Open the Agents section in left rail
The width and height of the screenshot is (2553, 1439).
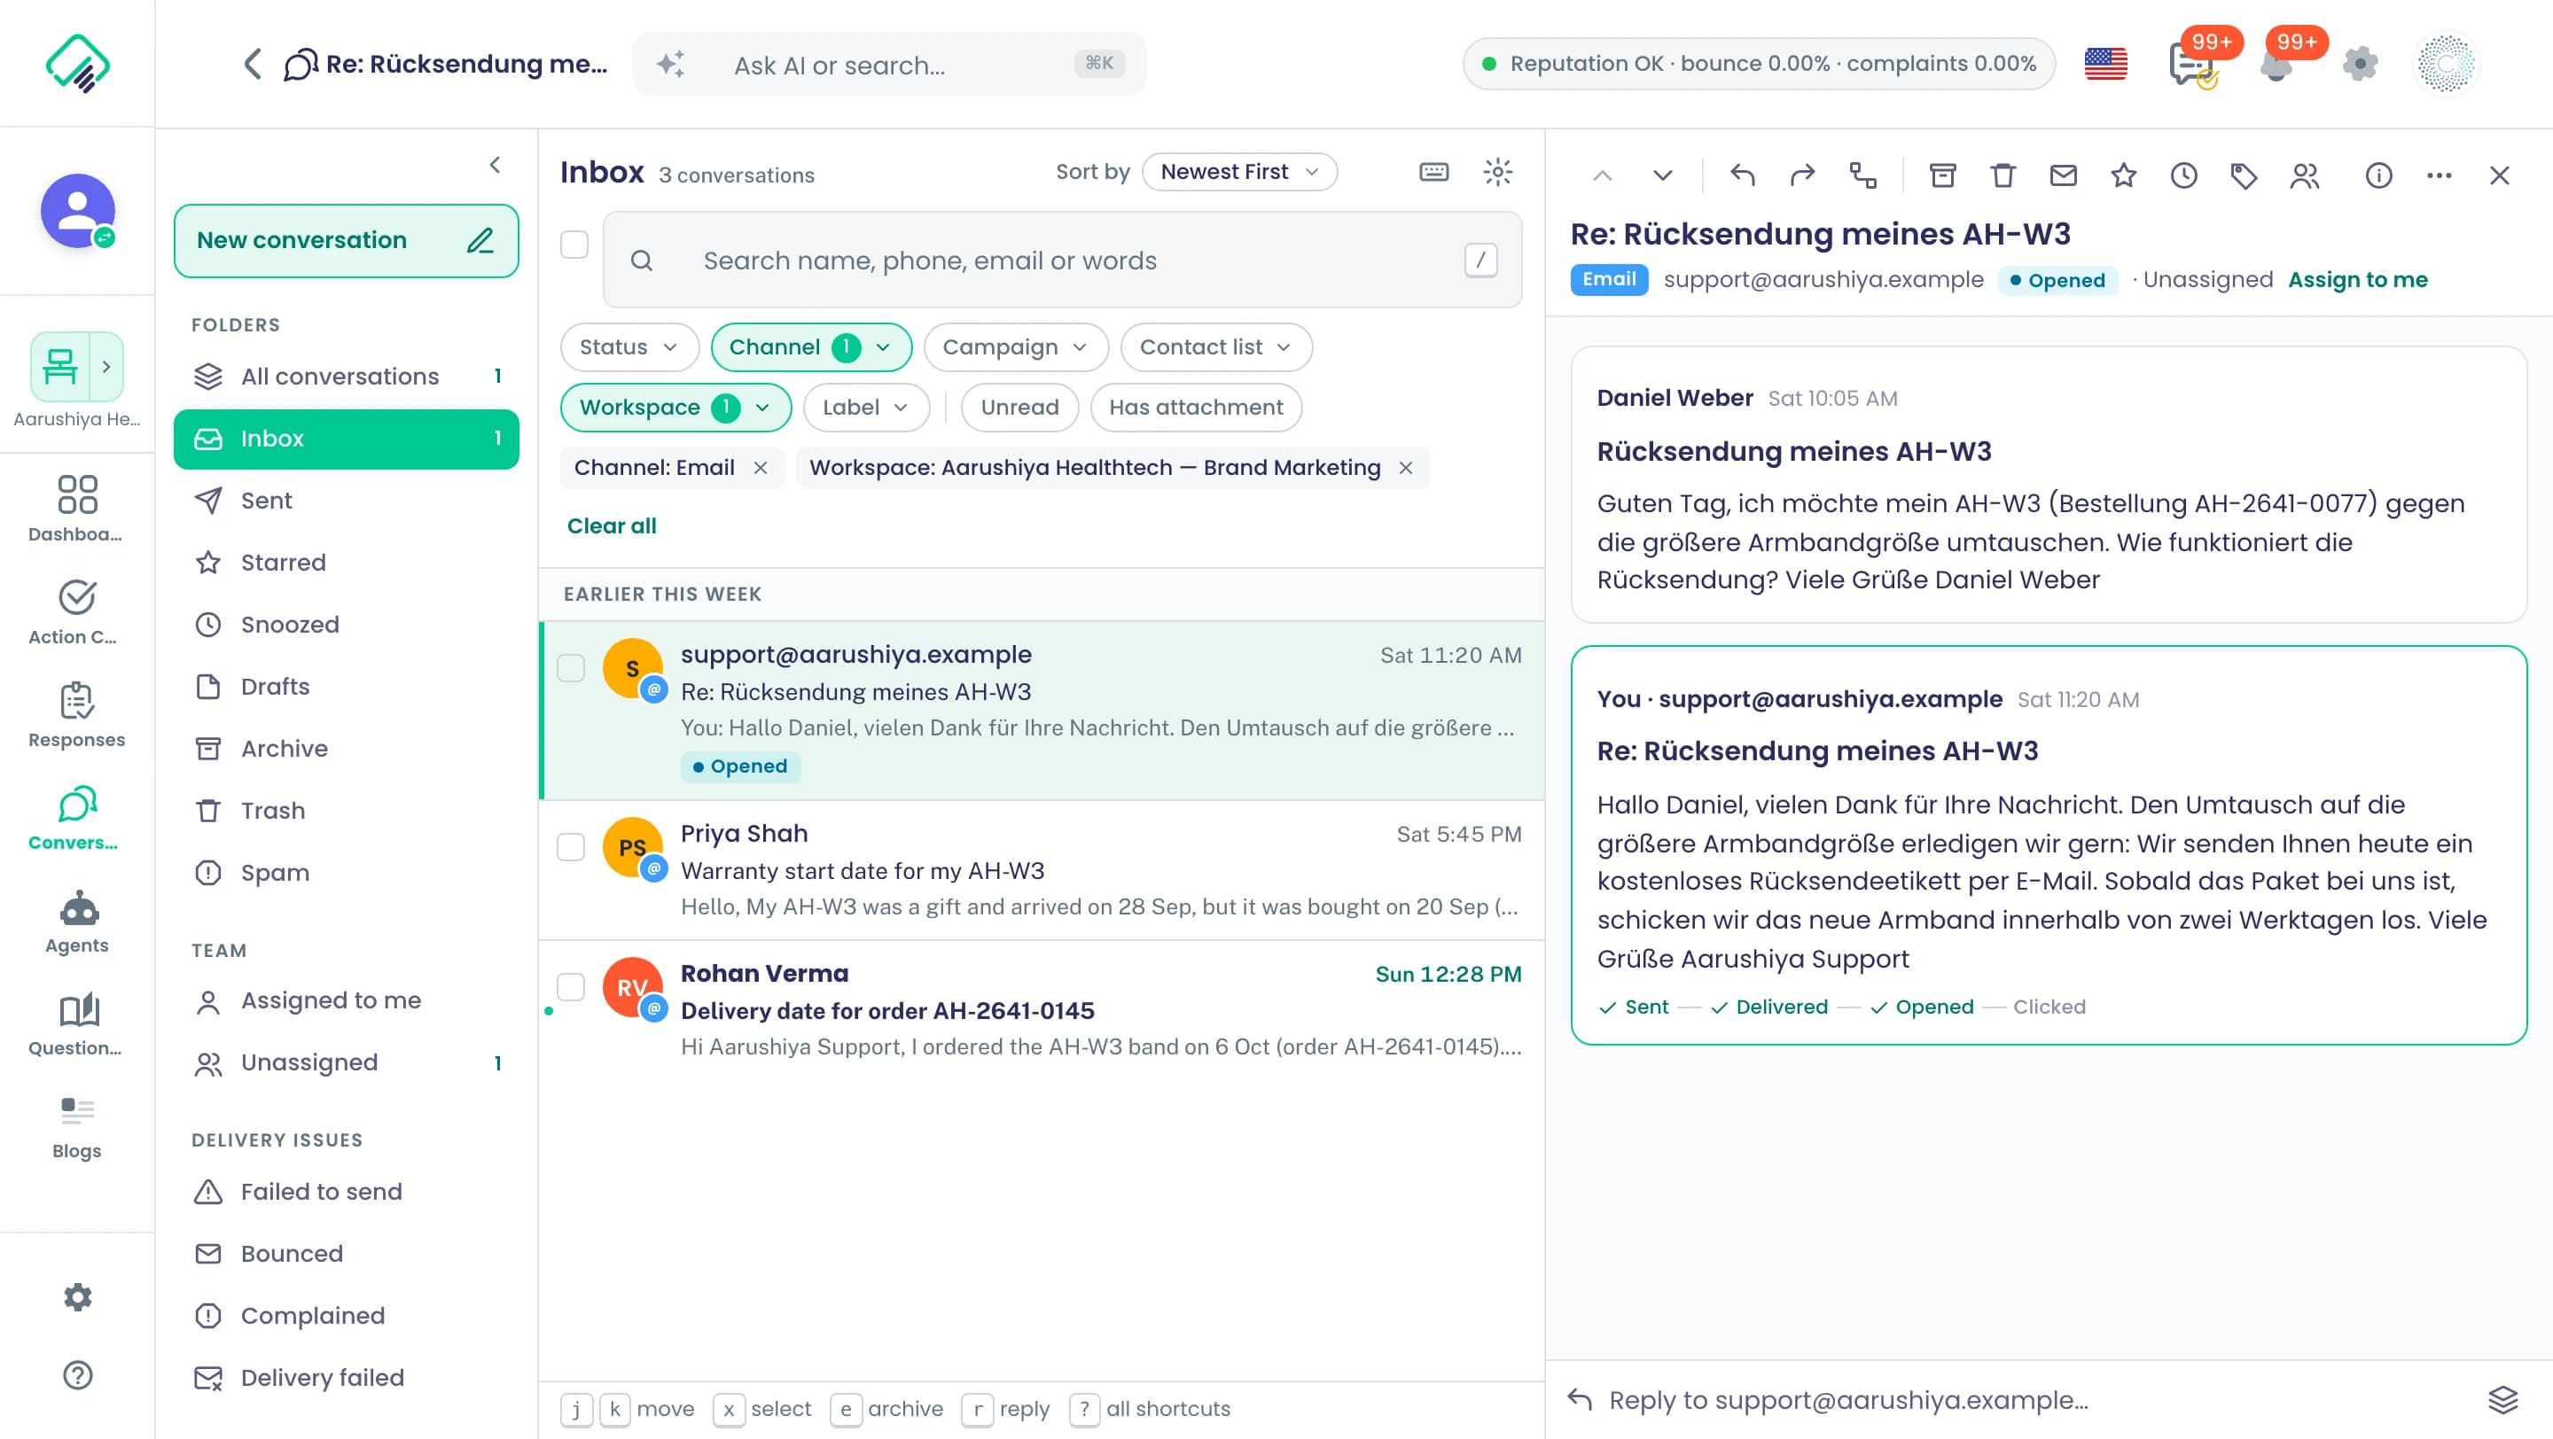click(77, 921)
